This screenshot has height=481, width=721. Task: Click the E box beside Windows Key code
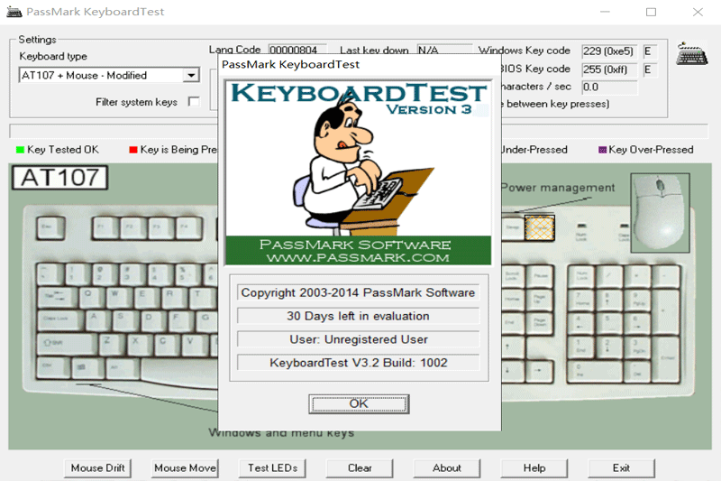click(x=650, y=51)
